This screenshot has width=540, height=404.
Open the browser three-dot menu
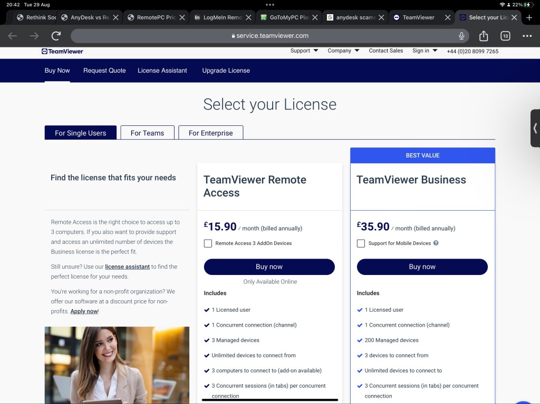click(x=527, y=36)
